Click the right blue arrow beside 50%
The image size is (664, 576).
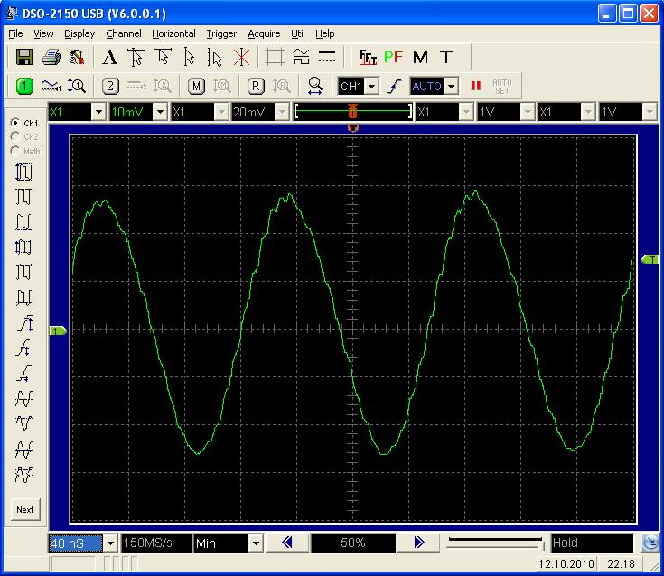pos(418,543)
